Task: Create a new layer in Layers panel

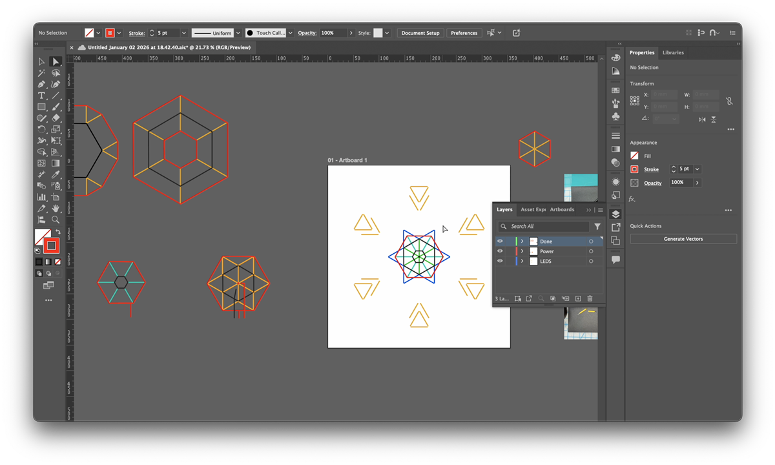Action: pyautogui.click(x=578, y=298)
